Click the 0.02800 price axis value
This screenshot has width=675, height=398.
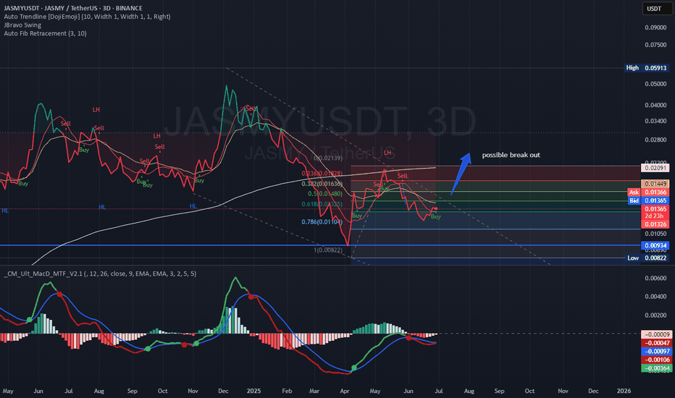655,140
